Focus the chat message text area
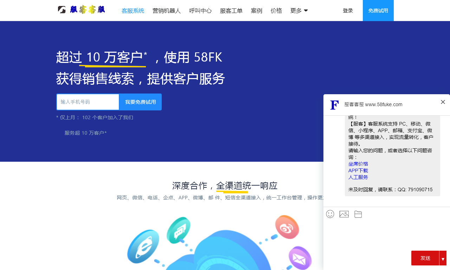The width and height of the screenshot is (450, 270). (x=387, y=235)
